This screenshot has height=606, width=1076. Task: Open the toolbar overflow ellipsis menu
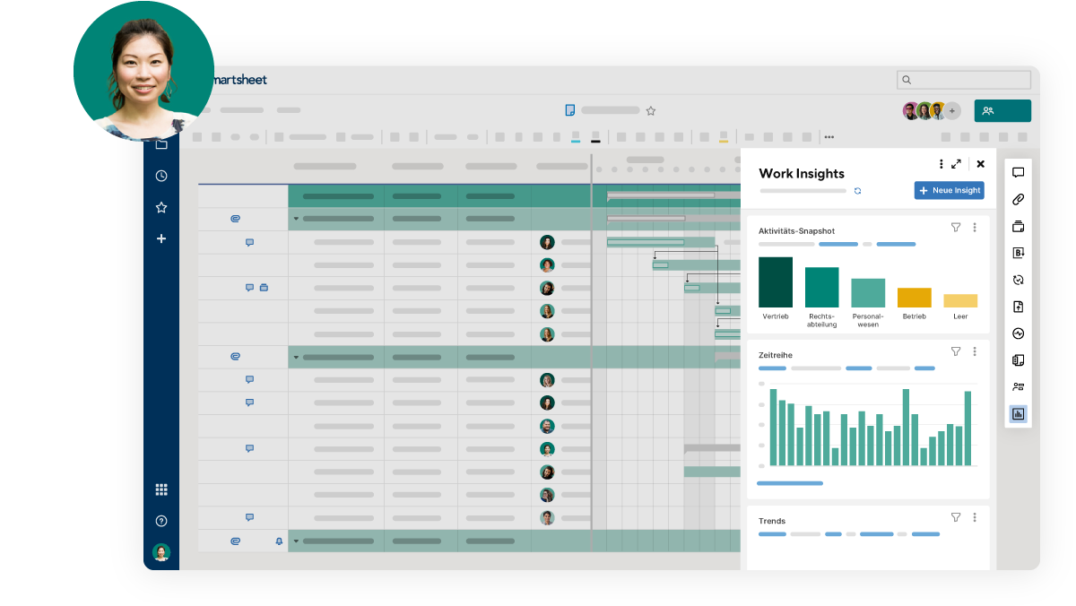click(x=829, y=137)
